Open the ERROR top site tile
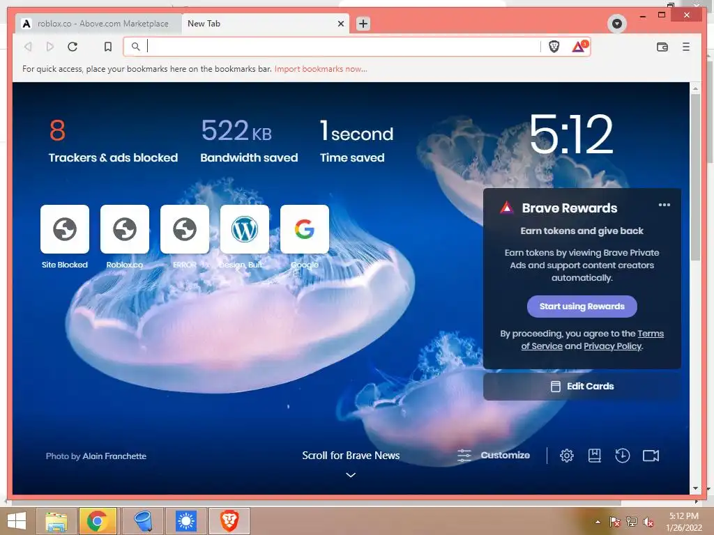Screen dimensions: 714x535 pyautogui.click(x=184, y=229)
